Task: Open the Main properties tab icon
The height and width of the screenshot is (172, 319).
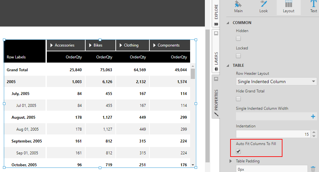Action: (x=238, y=4)
